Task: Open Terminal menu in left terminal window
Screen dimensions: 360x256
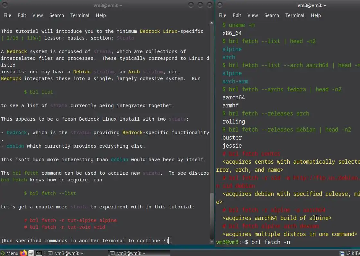Action: pyautogui.click(x=80, y=15)
